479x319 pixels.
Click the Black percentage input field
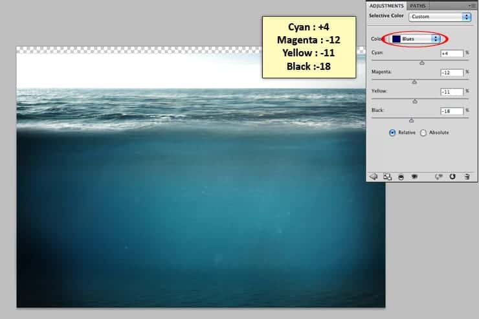point(452,111)
